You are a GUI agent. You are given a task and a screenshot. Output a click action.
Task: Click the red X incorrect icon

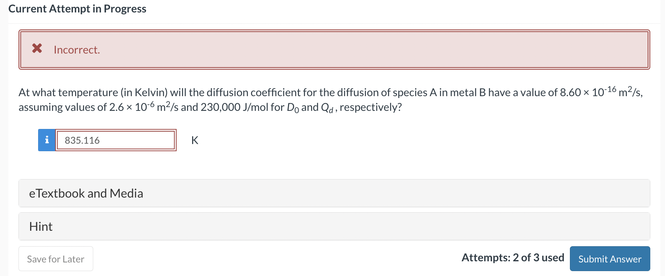[37, 48]
